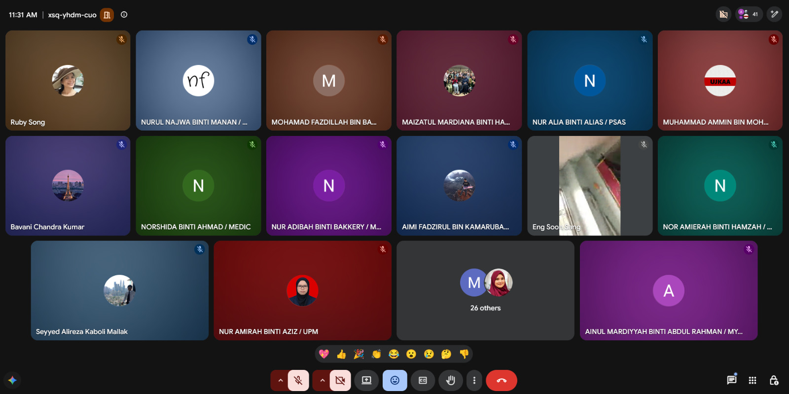The height and width of the screenshot is (394, 789).
Task: Open the people list showing 41
Action: coord(749,14)
